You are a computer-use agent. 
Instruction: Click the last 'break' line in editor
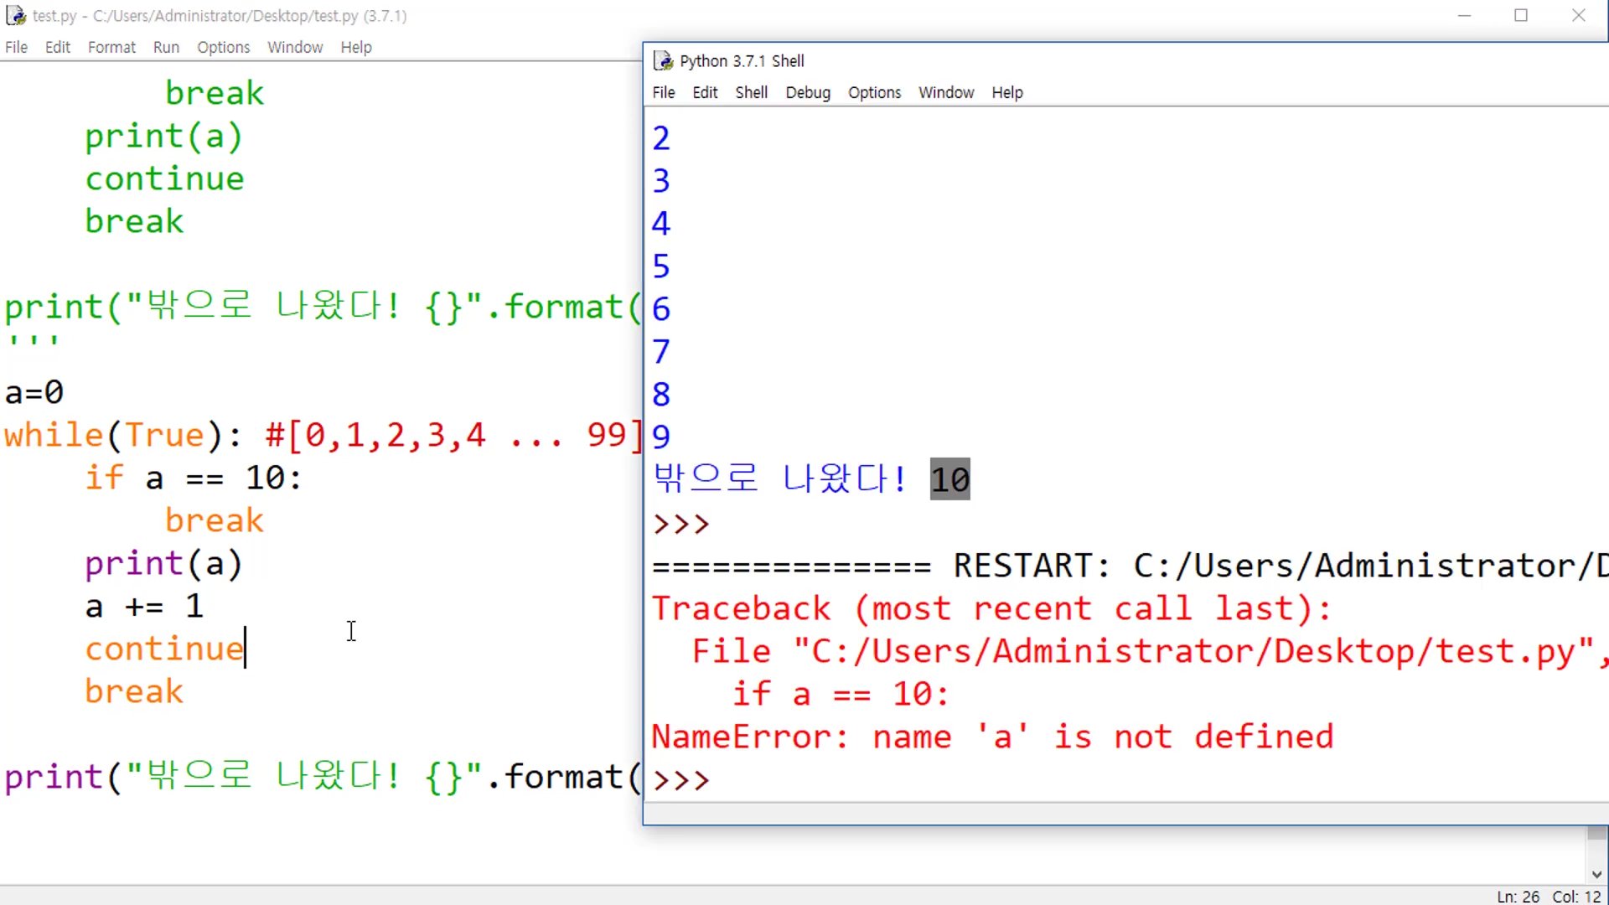(134, 691)
